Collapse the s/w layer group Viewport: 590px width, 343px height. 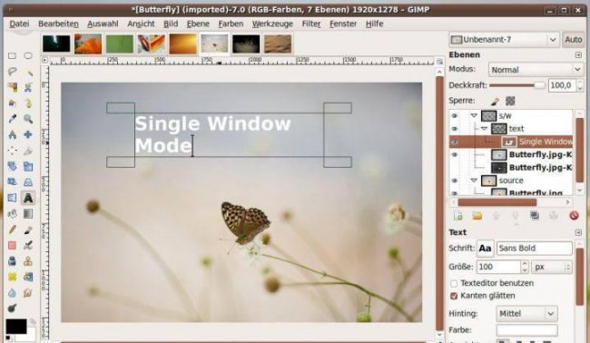coord(474,116)
